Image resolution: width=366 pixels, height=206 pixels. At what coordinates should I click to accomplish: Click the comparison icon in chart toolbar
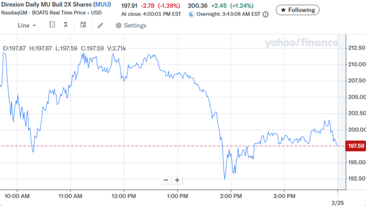point(53,25)
